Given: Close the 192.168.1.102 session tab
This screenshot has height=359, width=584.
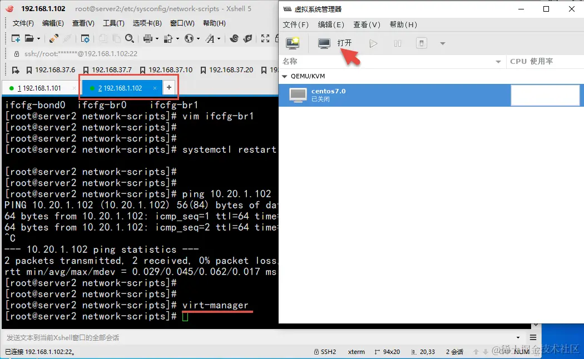Looking at the screenshot, I should click(155, 88).
